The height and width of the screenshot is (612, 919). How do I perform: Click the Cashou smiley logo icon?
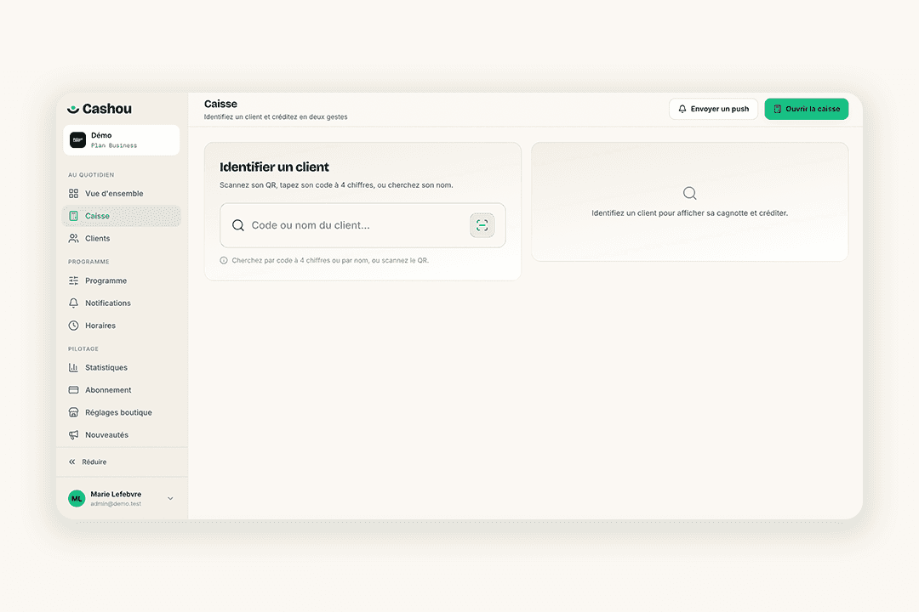(x=72, y=109)
